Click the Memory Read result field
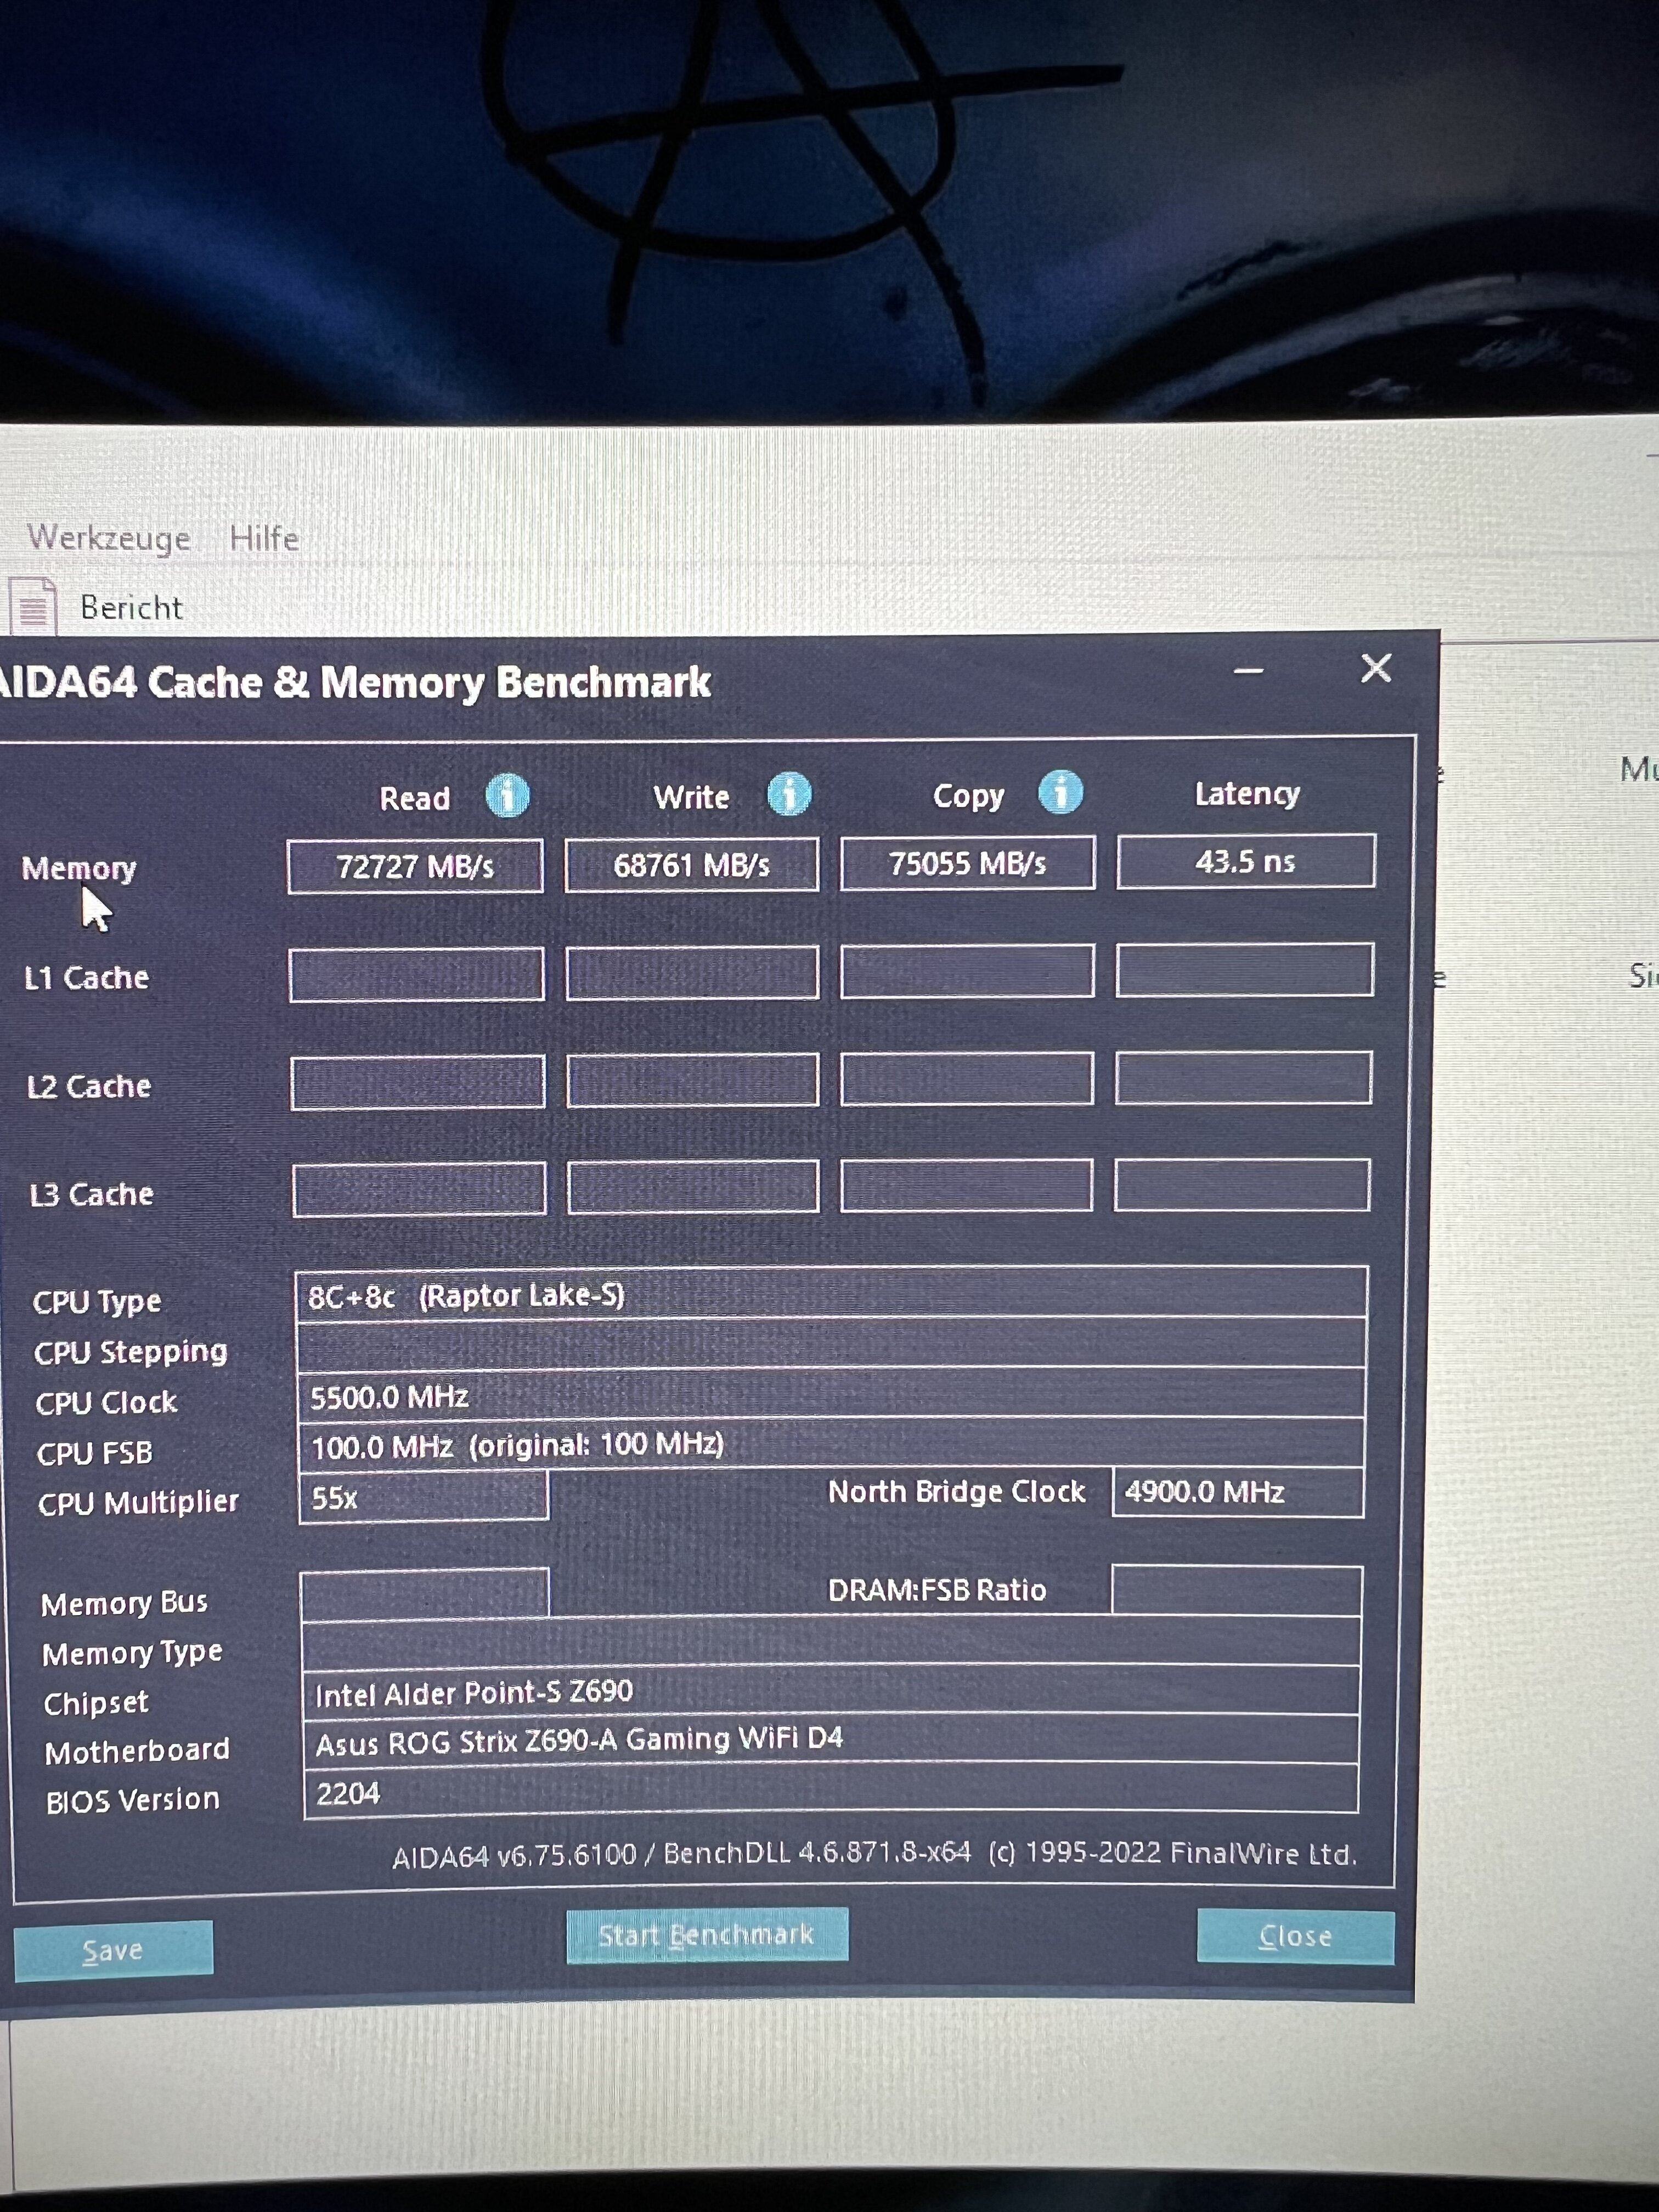 (x=415, y=866)
